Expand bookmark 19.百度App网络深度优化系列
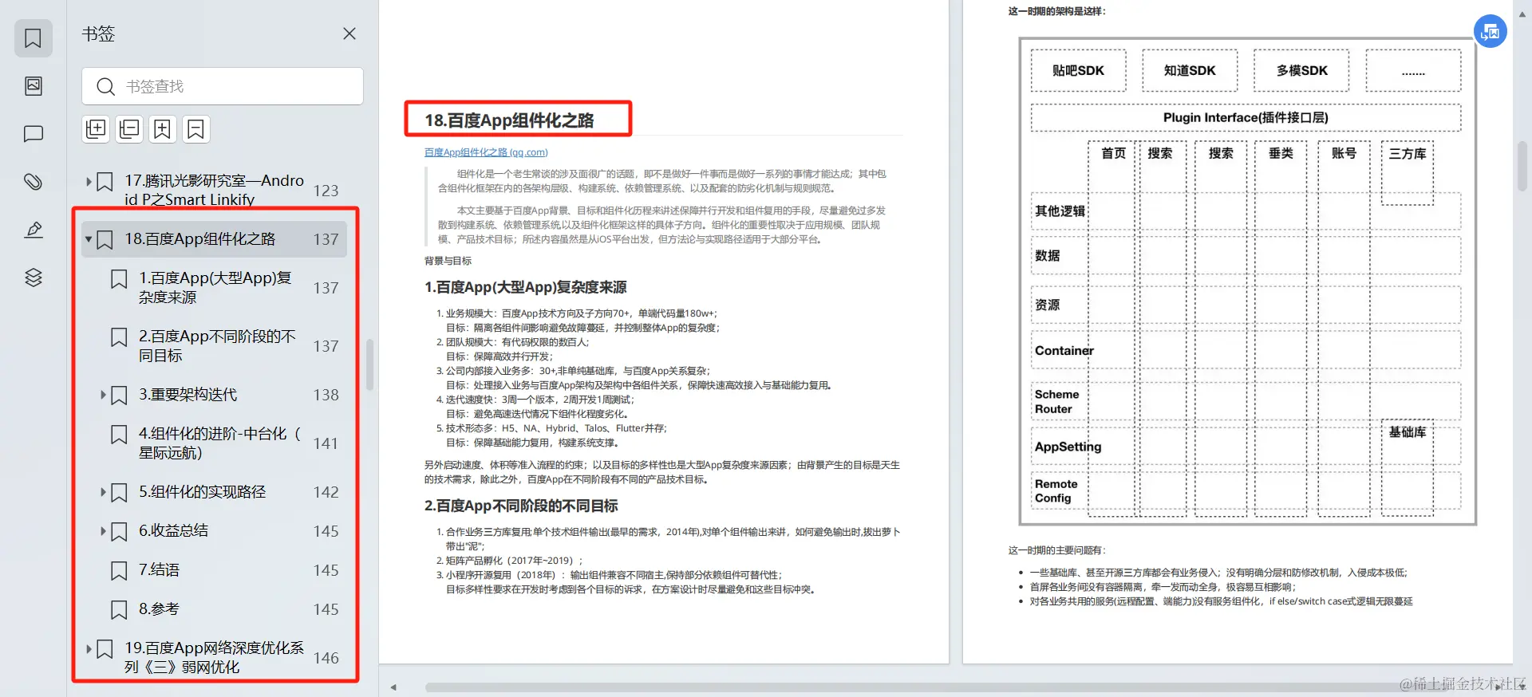 (89, 649)
